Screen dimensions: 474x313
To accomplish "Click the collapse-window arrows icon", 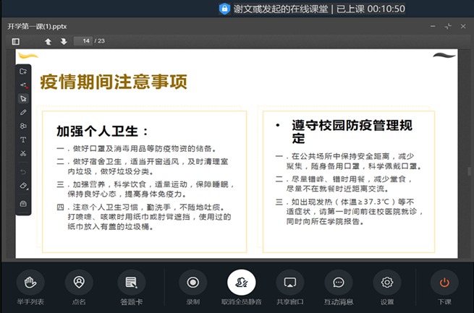I will [x=448, y=27].
